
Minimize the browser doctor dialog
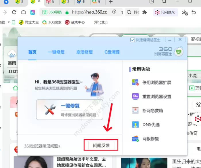[170, 39]
